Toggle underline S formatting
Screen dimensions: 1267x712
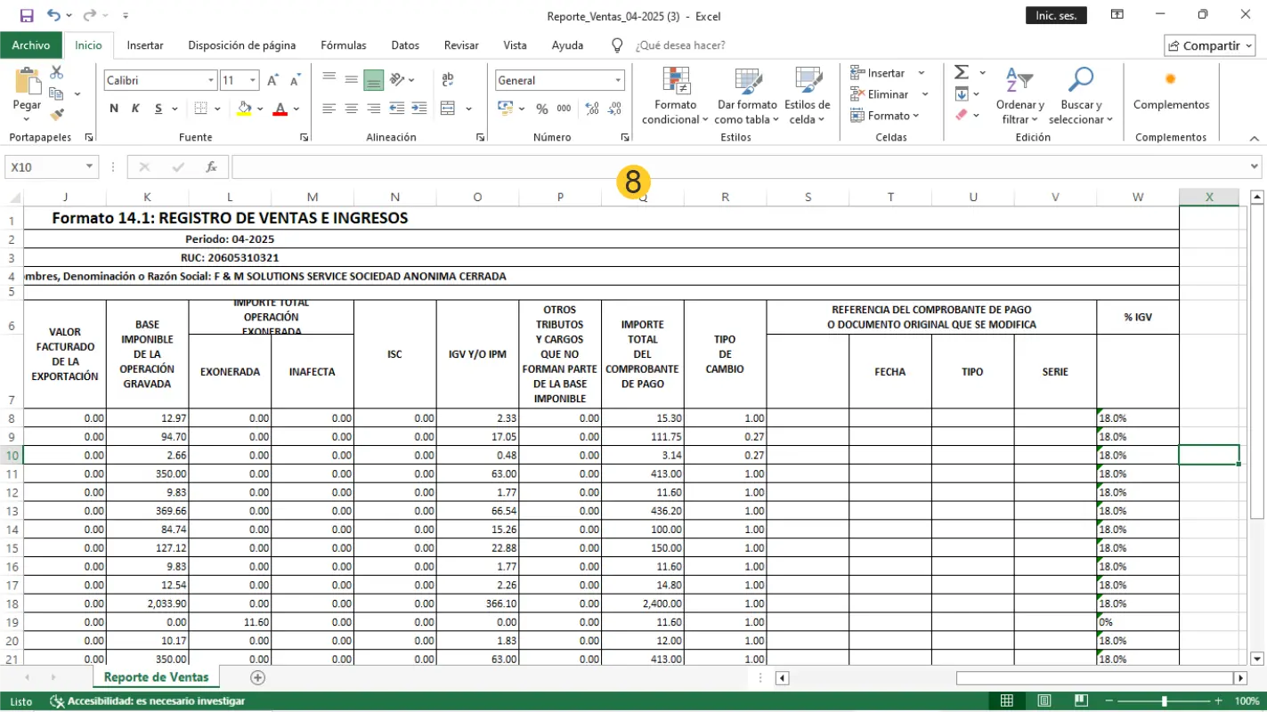[x=158, y=109]
